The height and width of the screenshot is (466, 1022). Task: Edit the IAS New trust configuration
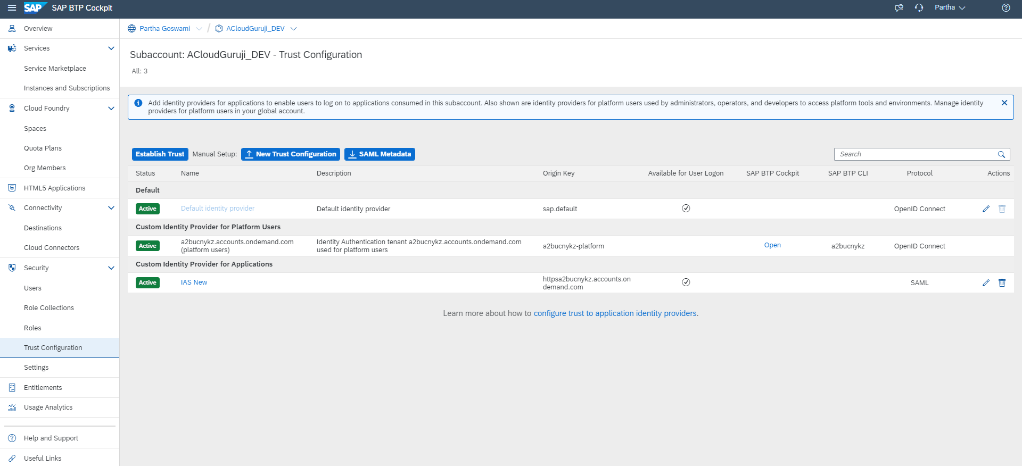(x=986, y=283)
